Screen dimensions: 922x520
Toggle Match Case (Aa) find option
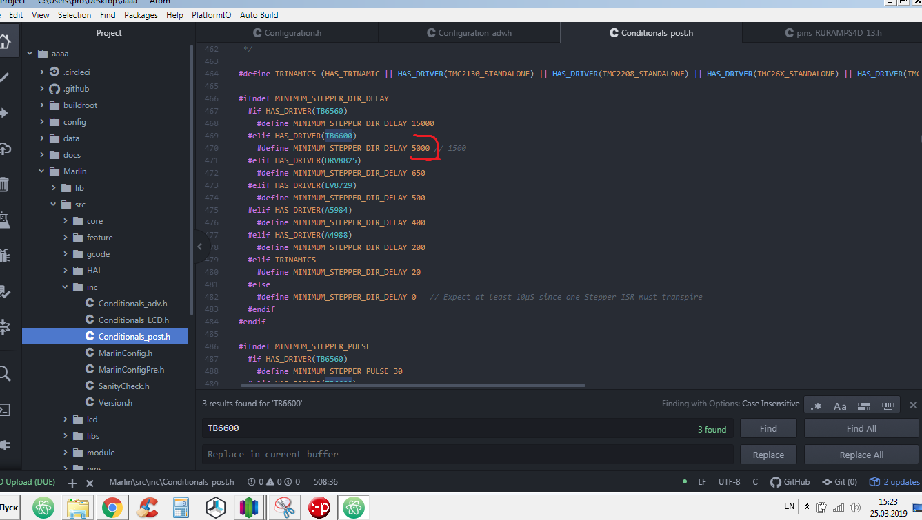840,406
